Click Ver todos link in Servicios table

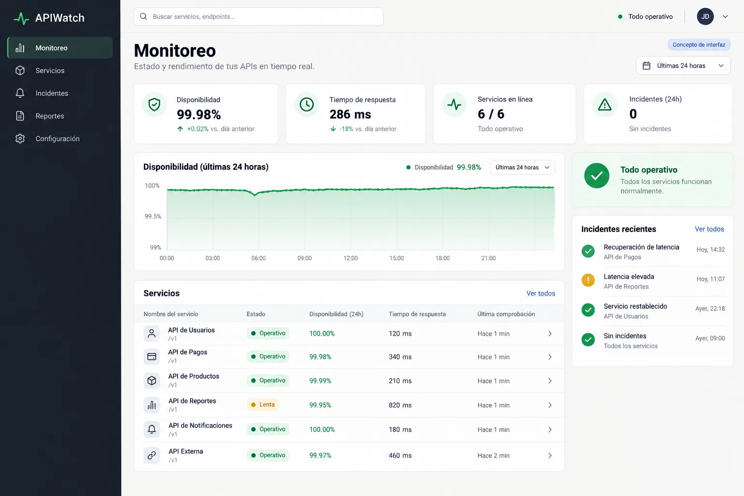[x=541, y=294]
